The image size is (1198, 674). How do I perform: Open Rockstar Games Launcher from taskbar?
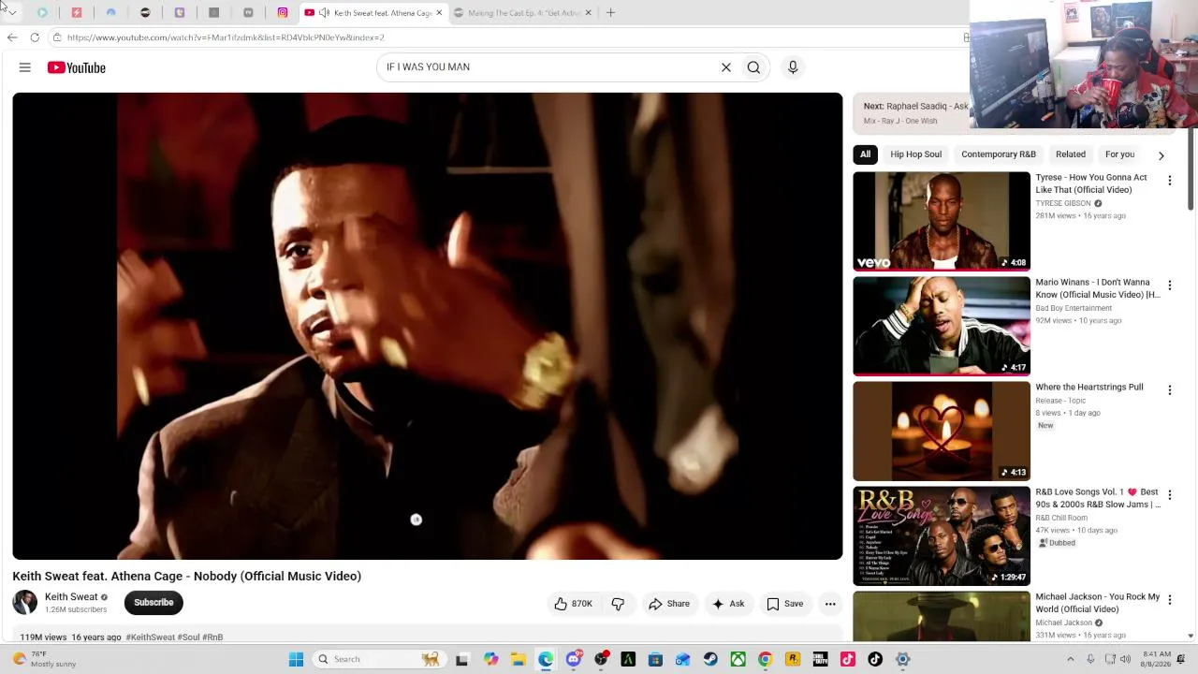793,659
